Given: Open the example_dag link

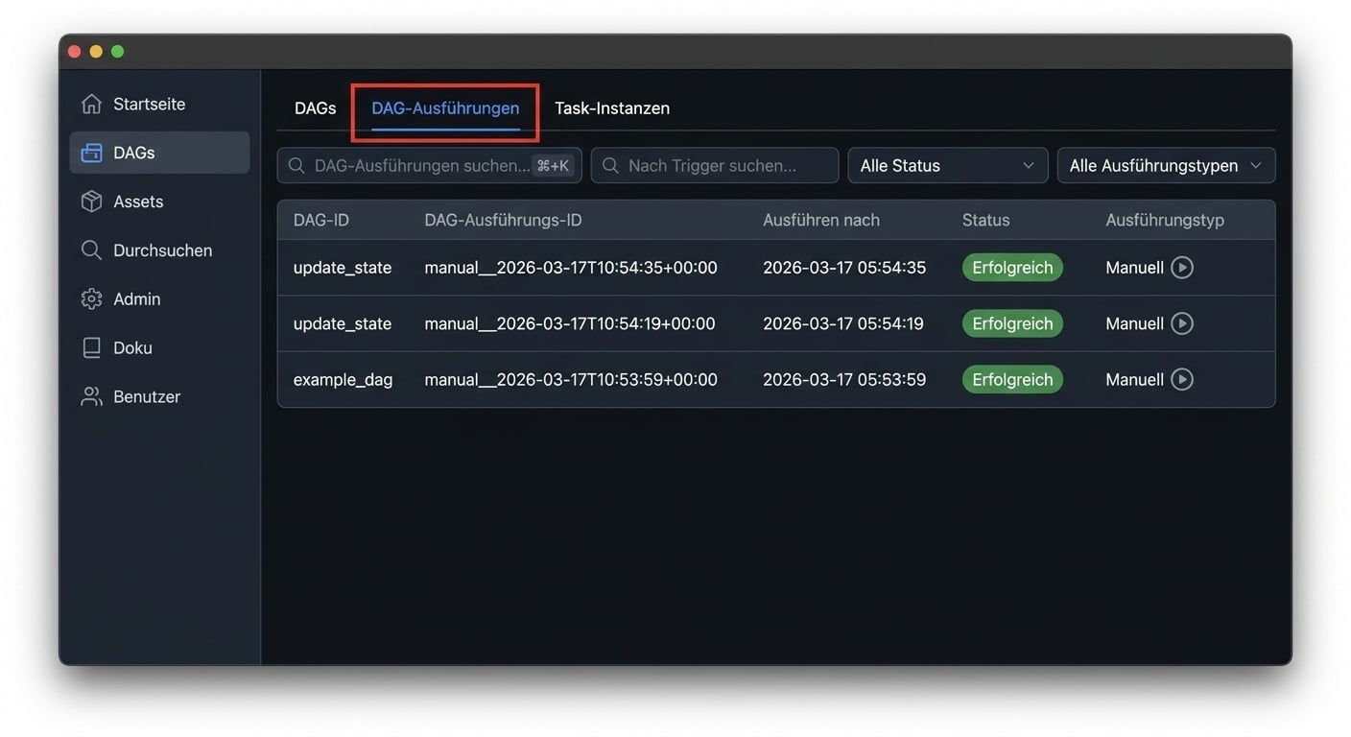Looking at the screenshot, I should pyautogui.click(x=343, y=380).
